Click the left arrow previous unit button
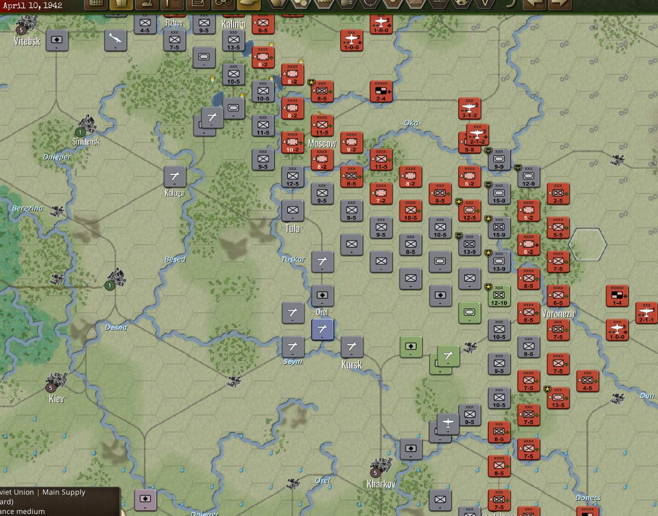Screen dimensions: 658x516 click(x=535, y=4)
